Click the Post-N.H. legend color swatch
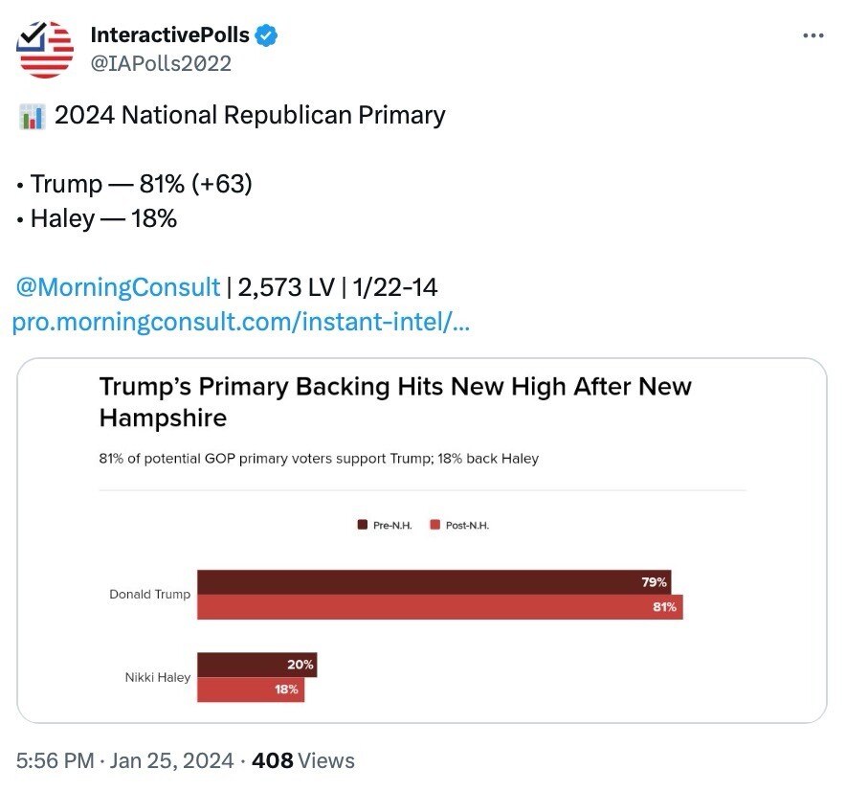The width and height of the screenshot is (846, 791). pyautogui.click(x=435, y=525)
